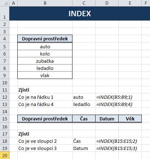Select the cell containing zubačka
The height and width of the screenshot is (159, 150).
coord(45,61)
